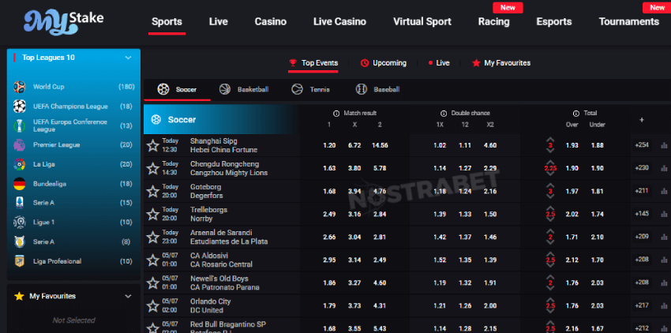Increase total line for Newell's Old Boys match
Screen dimensions: 671x333
[x=550, y=277]
